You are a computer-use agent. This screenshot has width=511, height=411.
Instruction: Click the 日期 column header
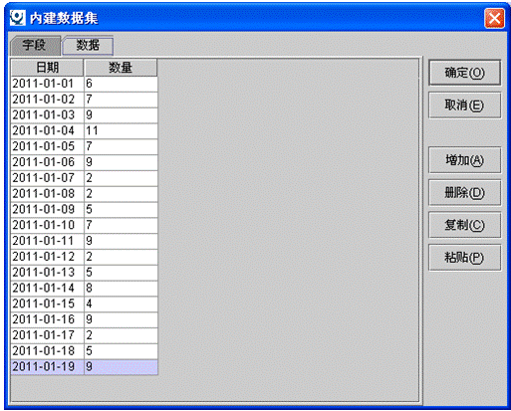[x=47, y=68]
